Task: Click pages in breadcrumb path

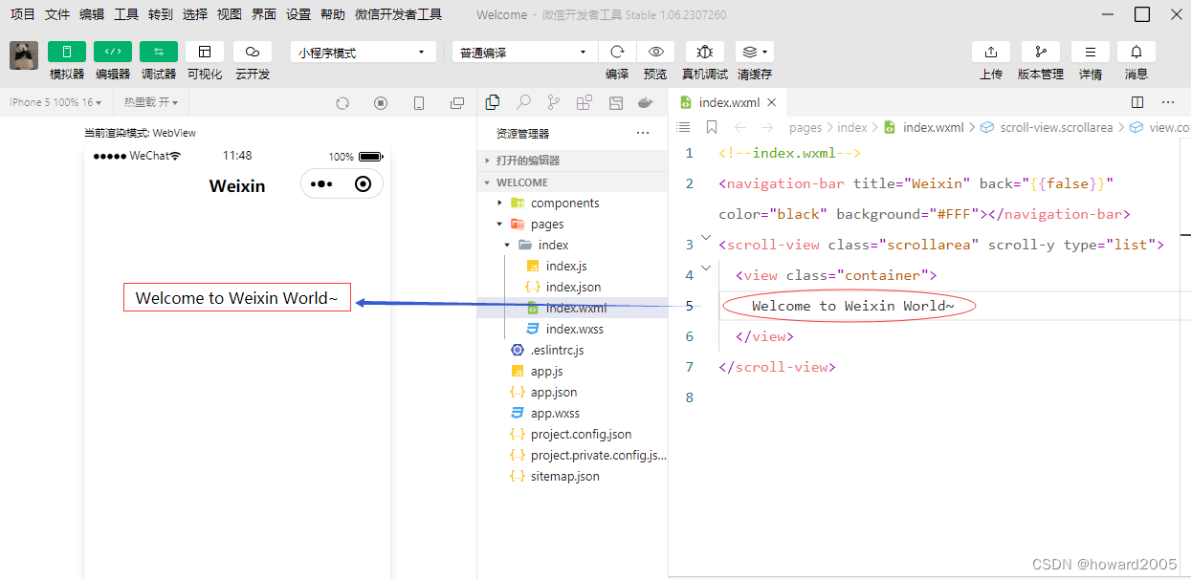Action: pyautogui.click(x=805, y=127)
